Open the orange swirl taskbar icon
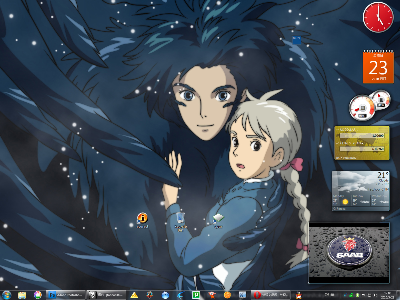The height and width of the screenshot is (300, 400). 227,295
